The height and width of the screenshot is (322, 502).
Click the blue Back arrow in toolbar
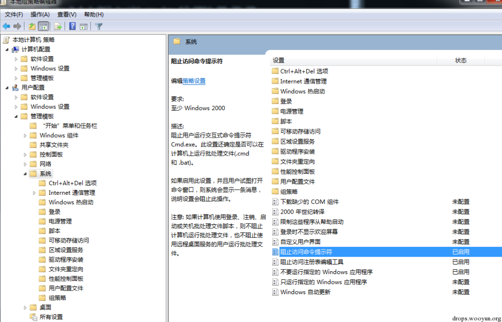click(x=7, y=27)
